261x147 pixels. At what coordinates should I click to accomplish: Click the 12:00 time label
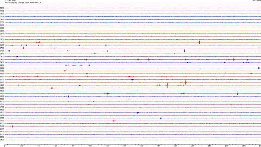(2, 77)
